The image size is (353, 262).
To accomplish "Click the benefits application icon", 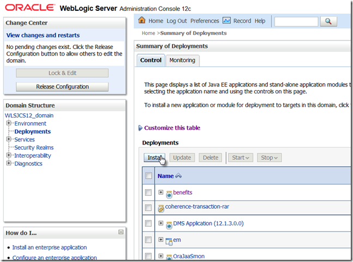I will pyautogui.click(x=169, y=194).
